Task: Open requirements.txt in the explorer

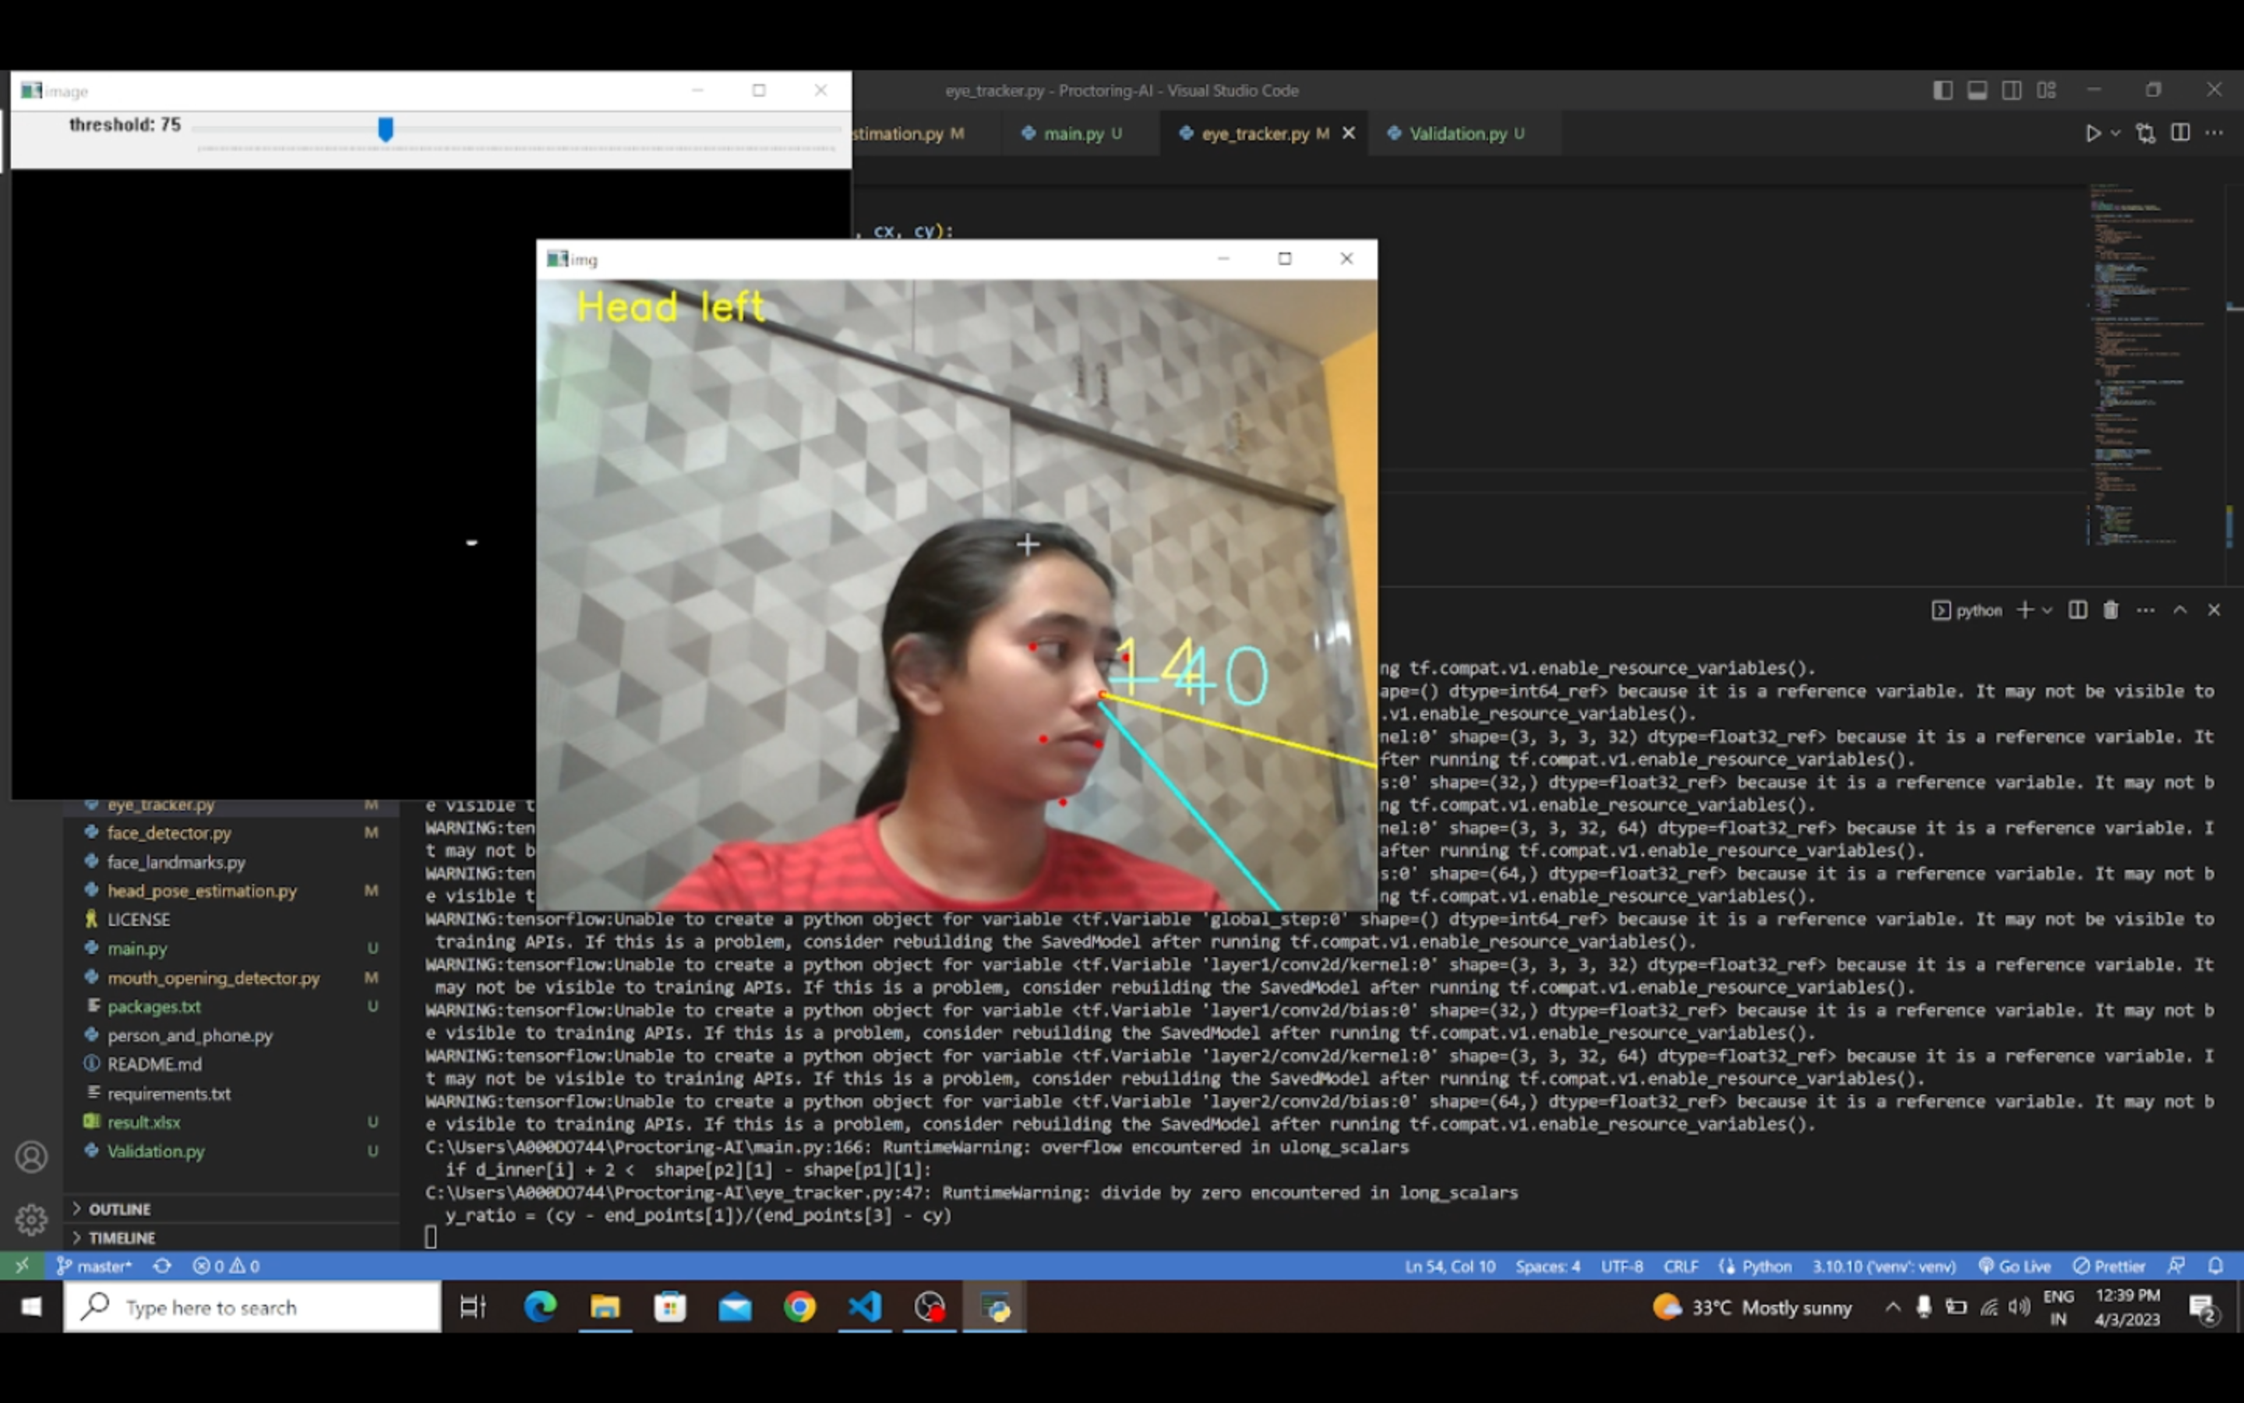Action: 232,1093
